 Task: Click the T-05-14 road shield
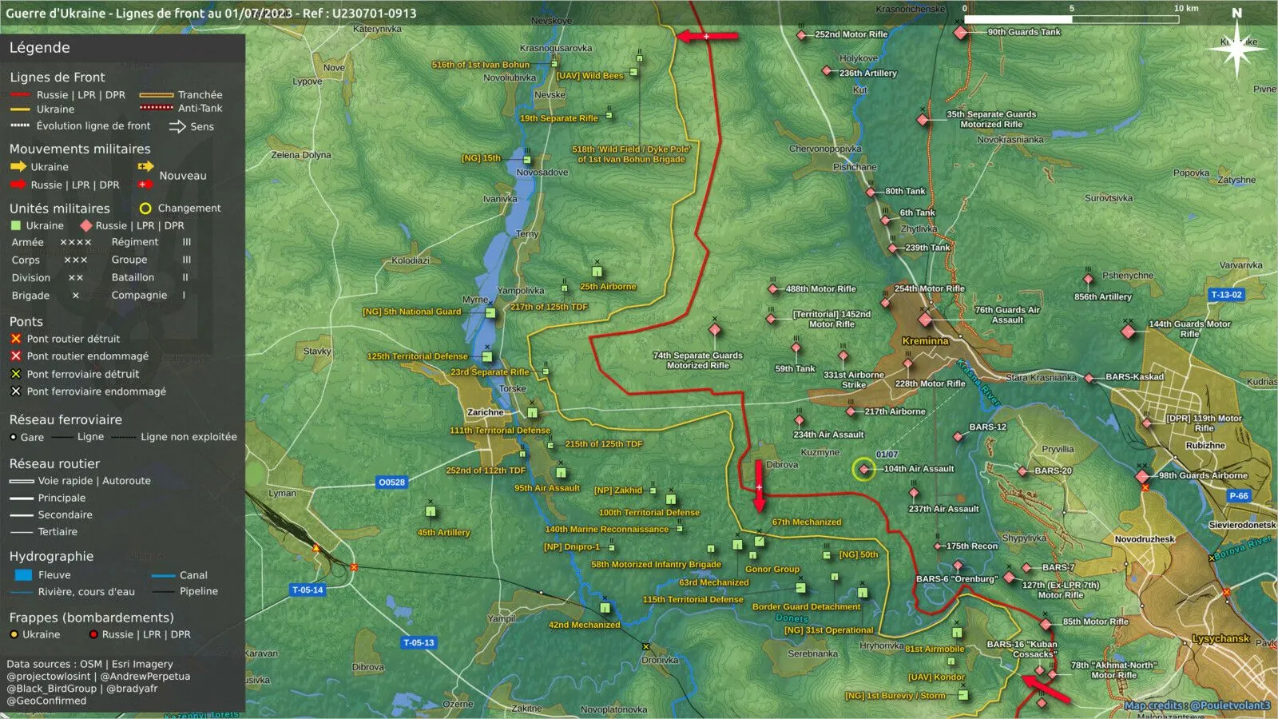click(x=308, y=590)
